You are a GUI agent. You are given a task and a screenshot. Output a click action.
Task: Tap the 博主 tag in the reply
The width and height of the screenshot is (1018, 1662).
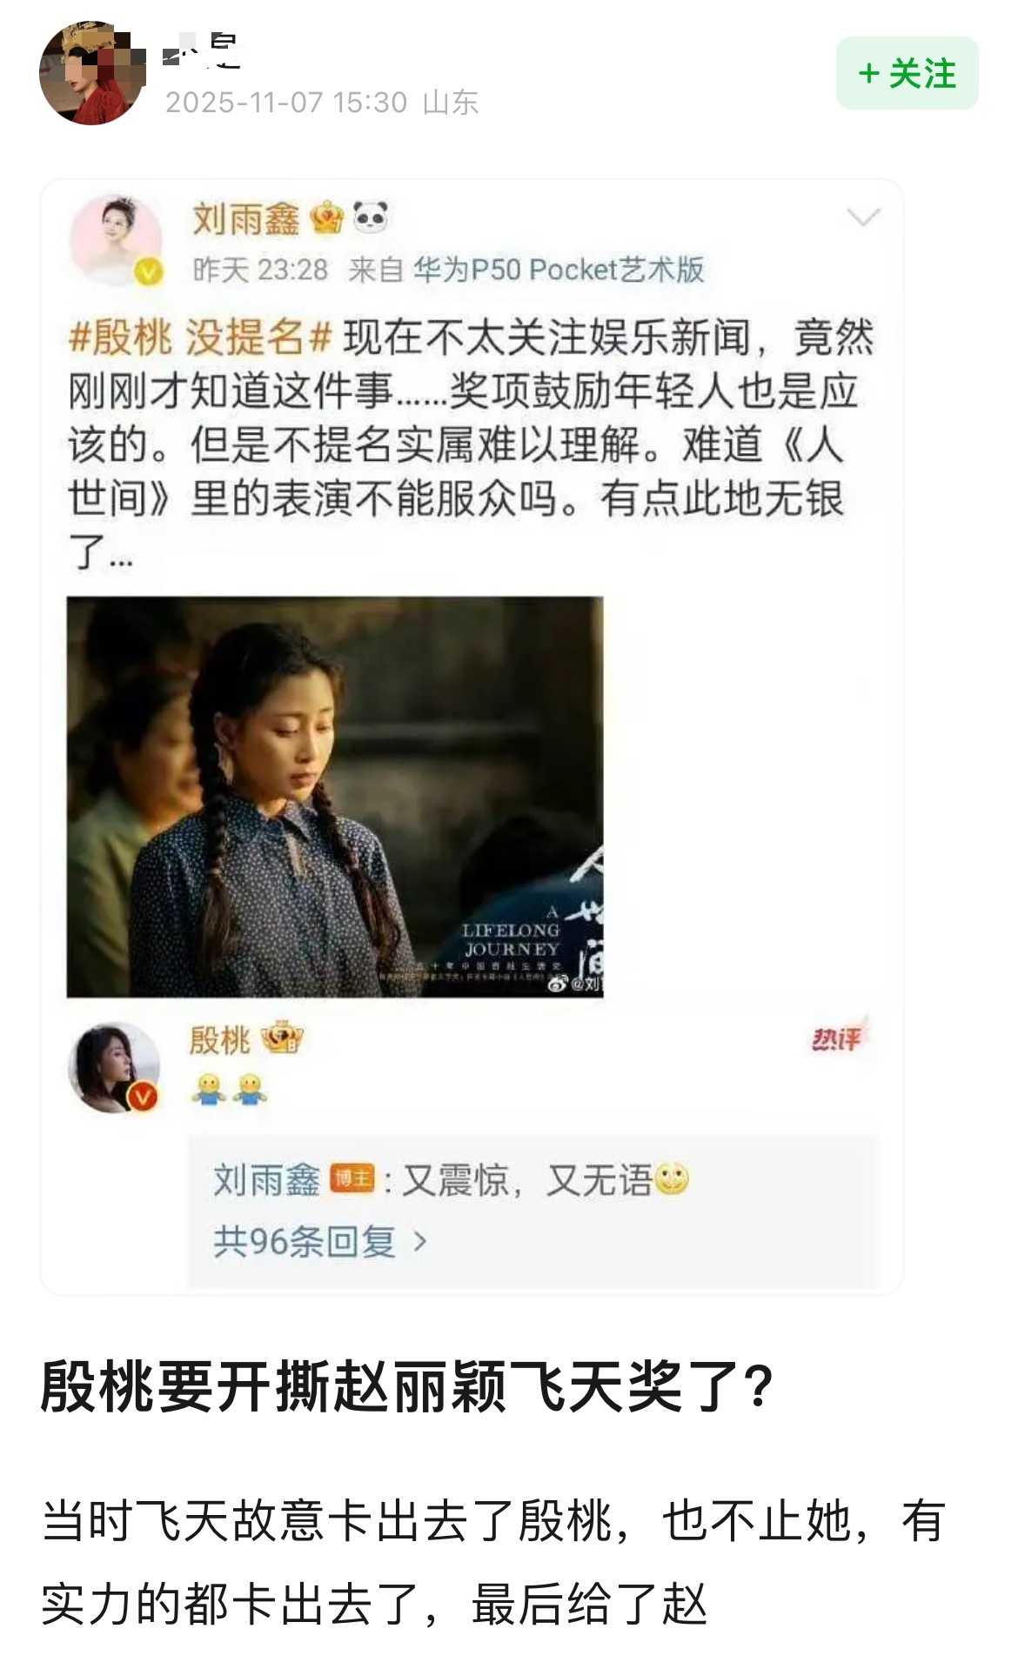[352, 1180]
